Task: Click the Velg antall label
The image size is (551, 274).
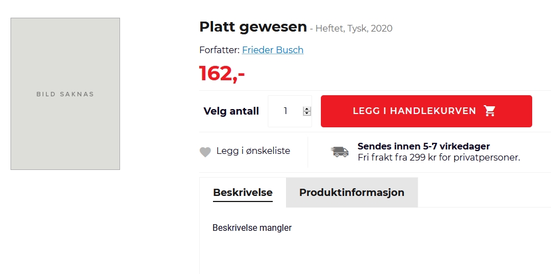Action: (x=231, y=111)
